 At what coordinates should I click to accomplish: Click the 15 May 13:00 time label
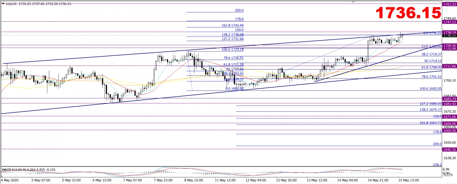pos(408,180)
